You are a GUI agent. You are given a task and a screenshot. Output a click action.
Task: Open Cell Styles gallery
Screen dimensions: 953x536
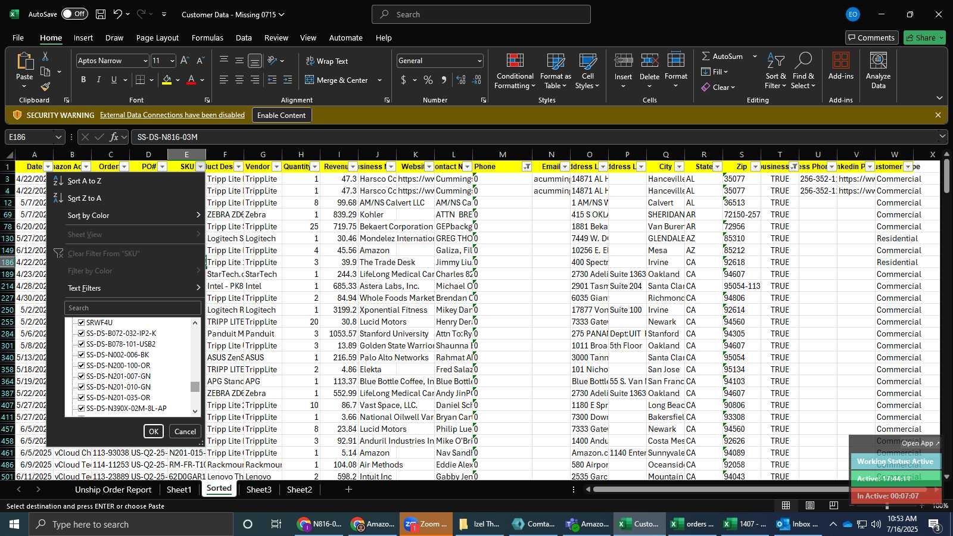pos(587,71)
